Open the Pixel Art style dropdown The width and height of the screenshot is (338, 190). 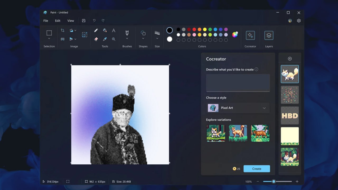(x=238, y=108)
